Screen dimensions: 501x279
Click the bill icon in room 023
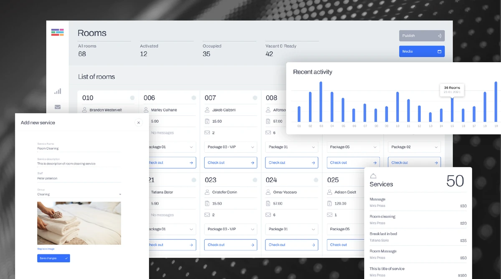[x=207, y=204]
